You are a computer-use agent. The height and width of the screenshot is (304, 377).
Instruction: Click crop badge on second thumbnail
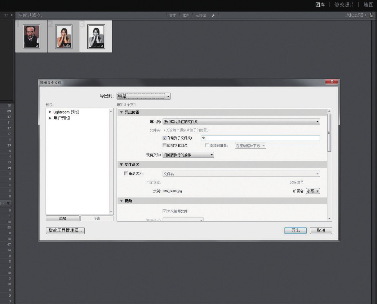click(65, 46)
